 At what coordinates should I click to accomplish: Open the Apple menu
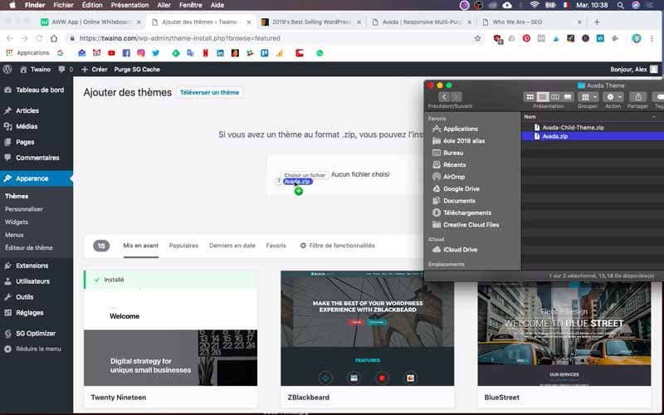coord(12,5)
